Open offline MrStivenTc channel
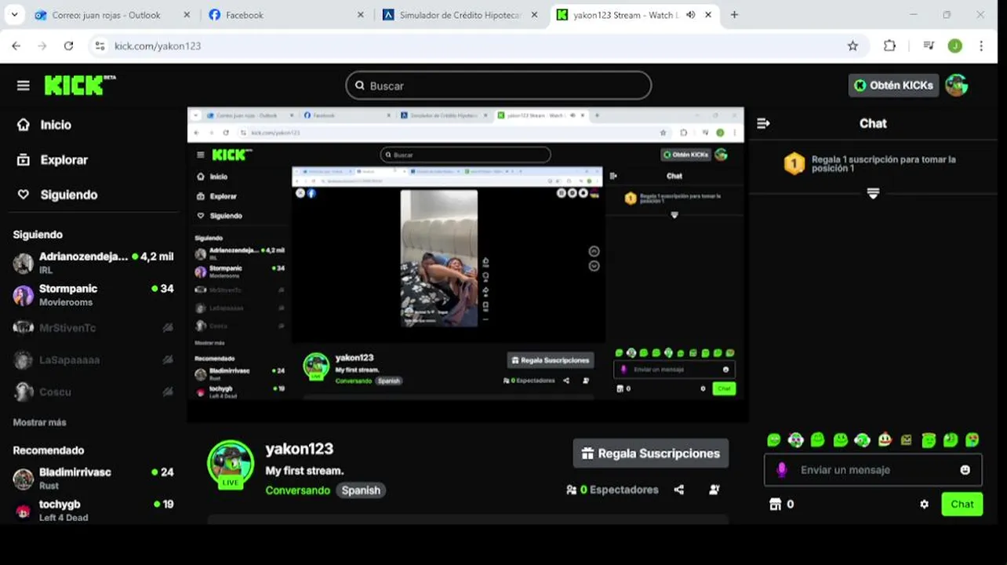Screen dimensions: 1007x565 tap(93, 328)
